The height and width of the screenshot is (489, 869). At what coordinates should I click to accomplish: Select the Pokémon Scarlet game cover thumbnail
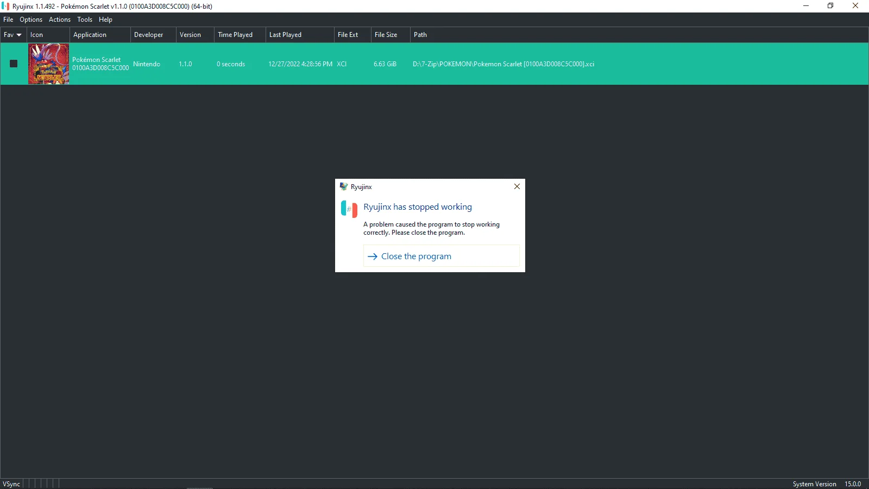point(49,64)
